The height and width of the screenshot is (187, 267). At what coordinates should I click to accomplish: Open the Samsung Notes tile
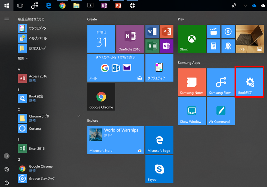(x=192, y=82)
